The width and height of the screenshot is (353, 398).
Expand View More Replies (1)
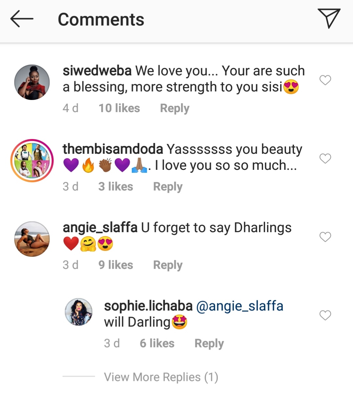(x=161, y=377)
